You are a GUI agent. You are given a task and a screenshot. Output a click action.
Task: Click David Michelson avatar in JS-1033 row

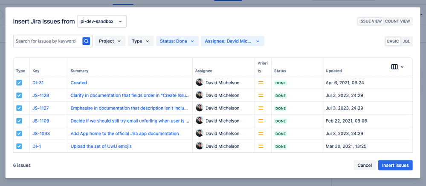[x=200, y=133]
